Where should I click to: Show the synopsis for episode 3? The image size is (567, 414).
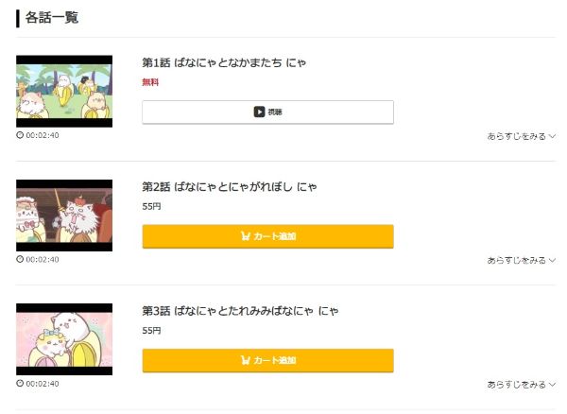click(x=521, y=385)
